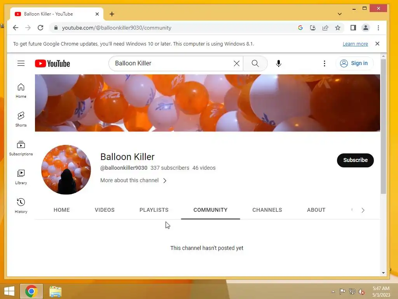Start voice search with the microphone
Image resolution: width=398 pixels, height=299 pixels.
tap(278, 63)
